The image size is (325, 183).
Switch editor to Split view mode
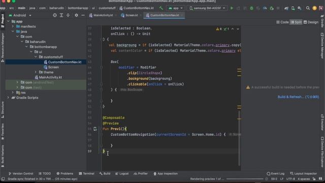[296, 22]
